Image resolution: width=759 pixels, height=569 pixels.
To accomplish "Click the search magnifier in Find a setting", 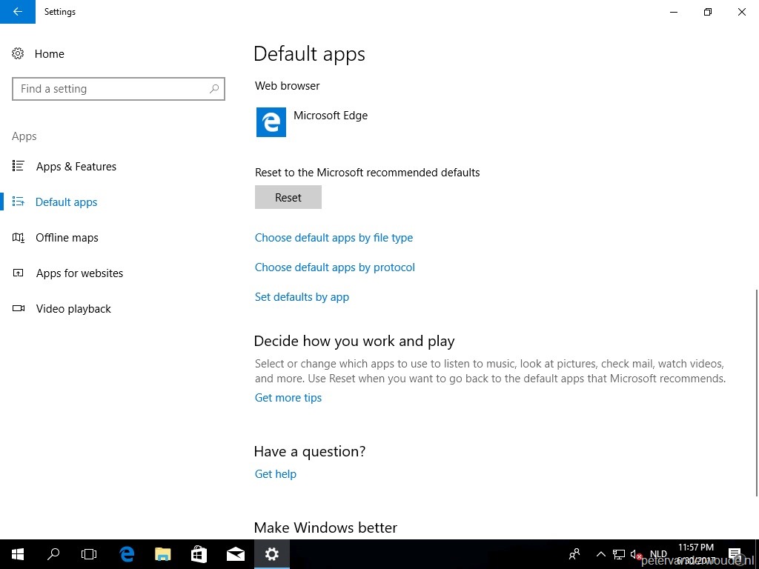I will point(214,88).
